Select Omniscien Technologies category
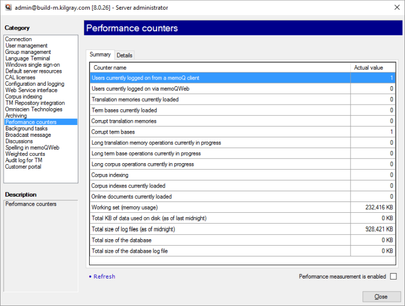Viewport: 405px width, 306px height. tap(33, 109)
